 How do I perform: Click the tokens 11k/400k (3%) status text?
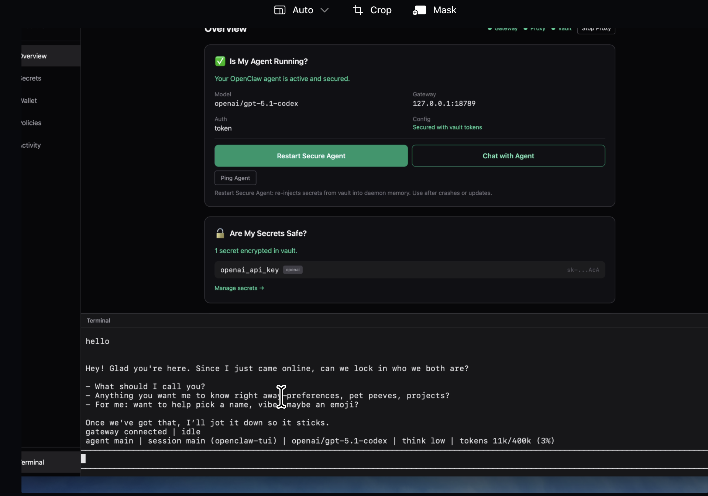pos(507,441)
